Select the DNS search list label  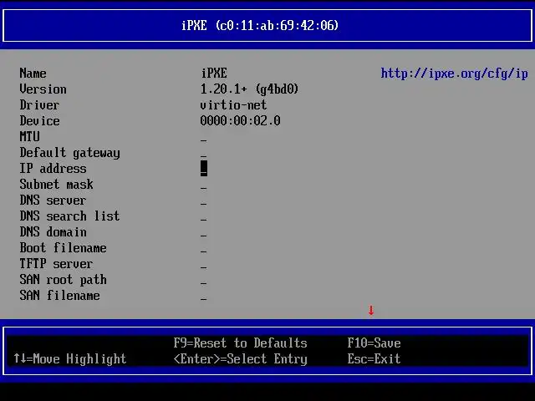69,216
